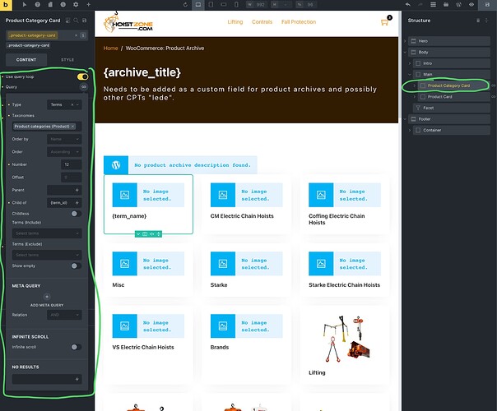Click the Offset input field
This screenshot has height=411, width=497.
point(71,178)
